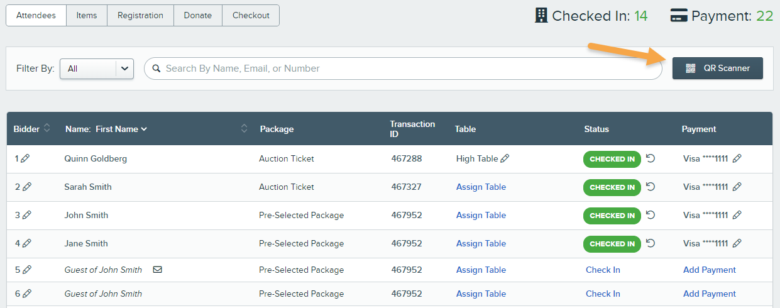Open the Donate tab

click(x=198, y=16)
